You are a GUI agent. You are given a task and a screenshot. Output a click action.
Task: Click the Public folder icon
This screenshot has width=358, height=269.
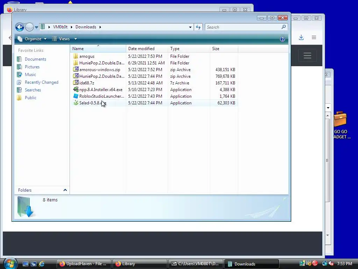click(20, 98)
